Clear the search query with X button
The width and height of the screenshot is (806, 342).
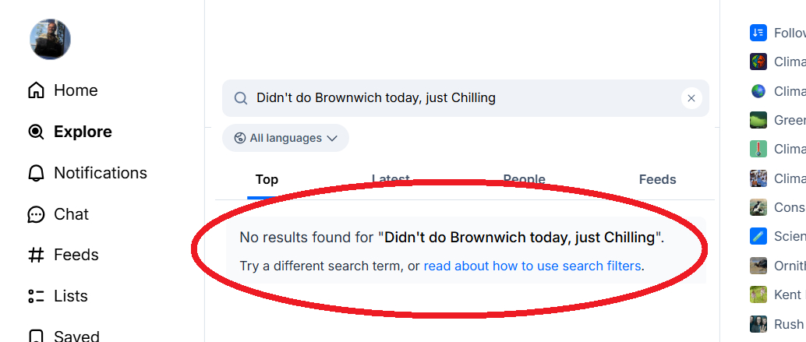tap(691, 98)
